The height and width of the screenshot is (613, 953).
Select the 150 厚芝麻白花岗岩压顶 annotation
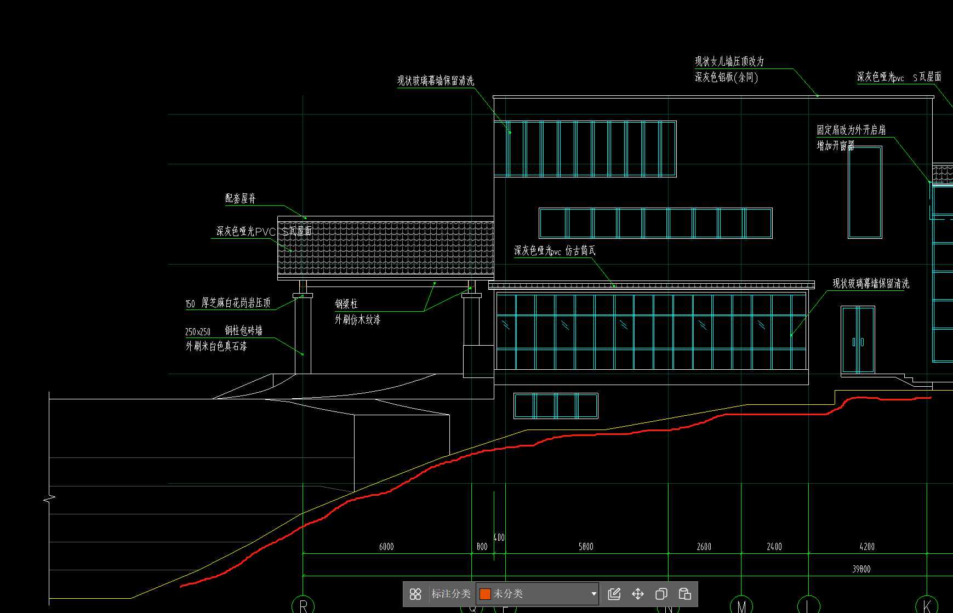228,303
